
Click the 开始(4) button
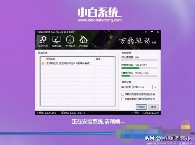point(141,107)
